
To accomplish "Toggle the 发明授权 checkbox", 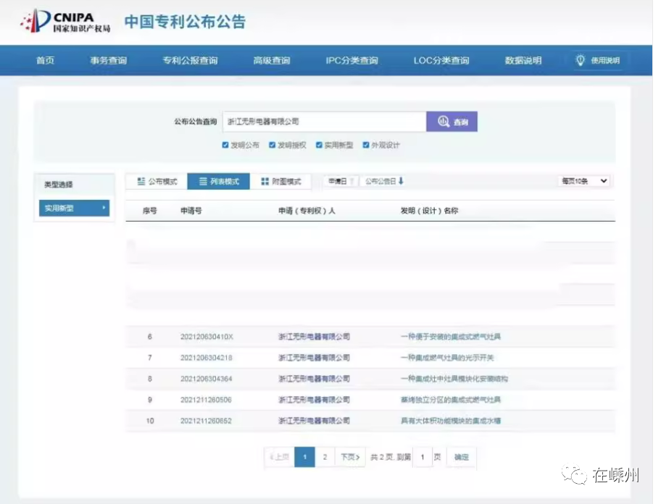I will tap(273, 145).
